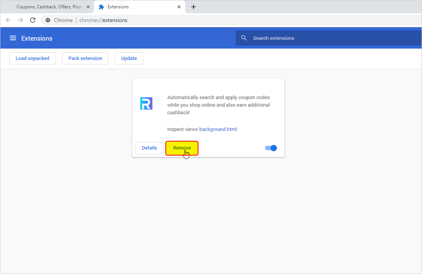Click the extension's R logo icon
The height and width of the screenshot is (274, 422).
(146, 104)
